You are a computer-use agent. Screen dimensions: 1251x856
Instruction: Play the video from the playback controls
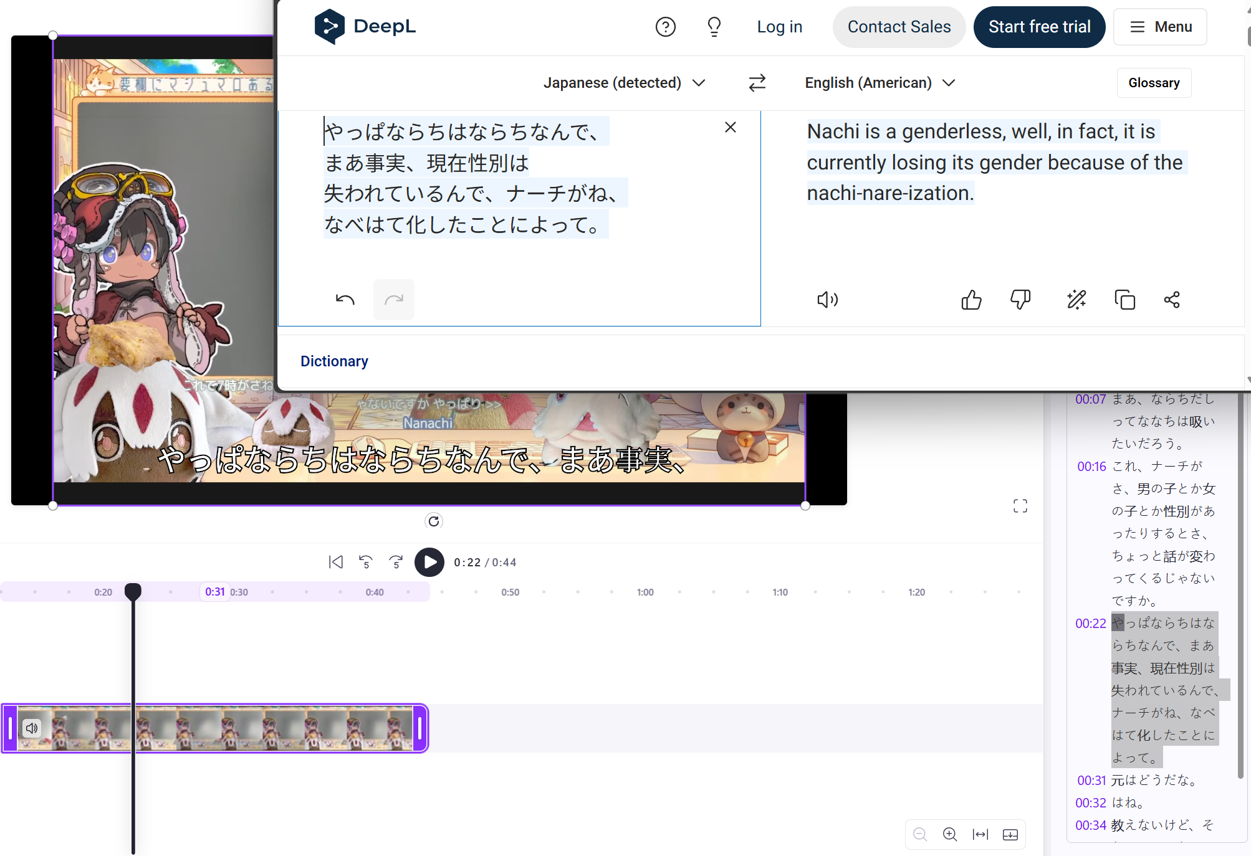(x=429, y=562)
